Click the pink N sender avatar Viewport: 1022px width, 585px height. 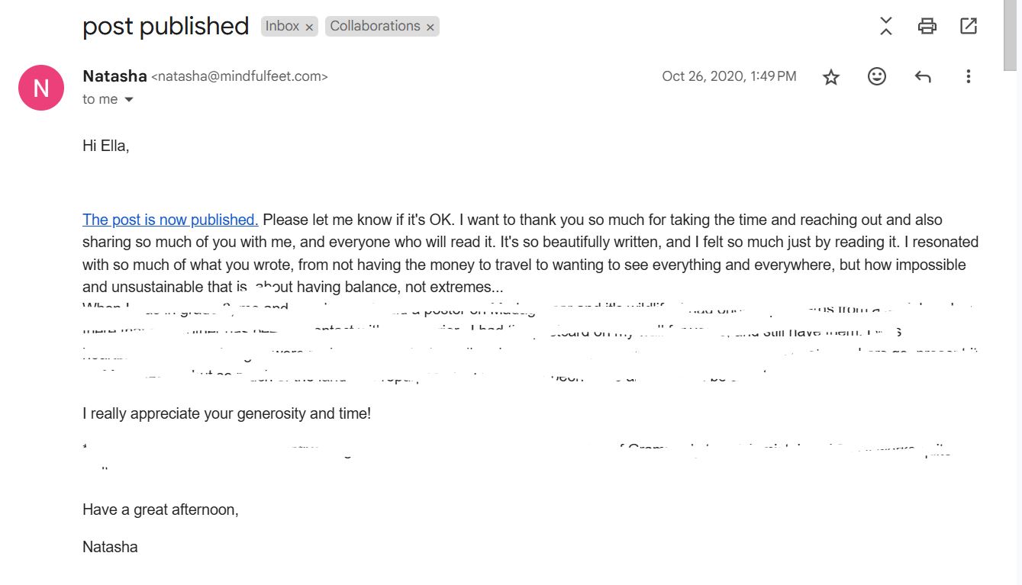tap(41, 88)
